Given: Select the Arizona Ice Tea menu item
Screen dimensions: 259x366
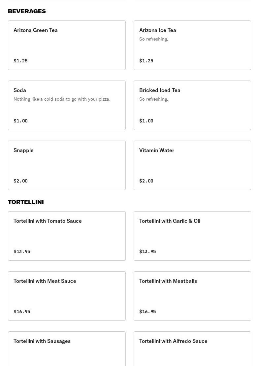Looking at the screenshot, I should pos(192,45).
